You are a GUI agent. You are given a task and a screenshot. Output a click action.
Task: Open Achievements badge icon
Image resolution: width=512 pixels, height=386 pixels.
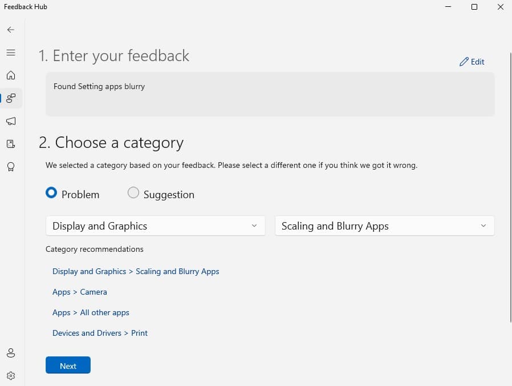11,167
